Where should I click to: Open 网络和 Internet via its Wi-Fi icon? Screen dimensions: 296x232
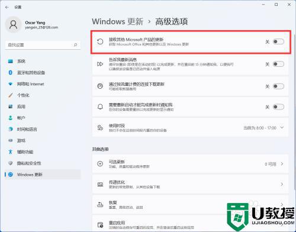click(11, 84)
